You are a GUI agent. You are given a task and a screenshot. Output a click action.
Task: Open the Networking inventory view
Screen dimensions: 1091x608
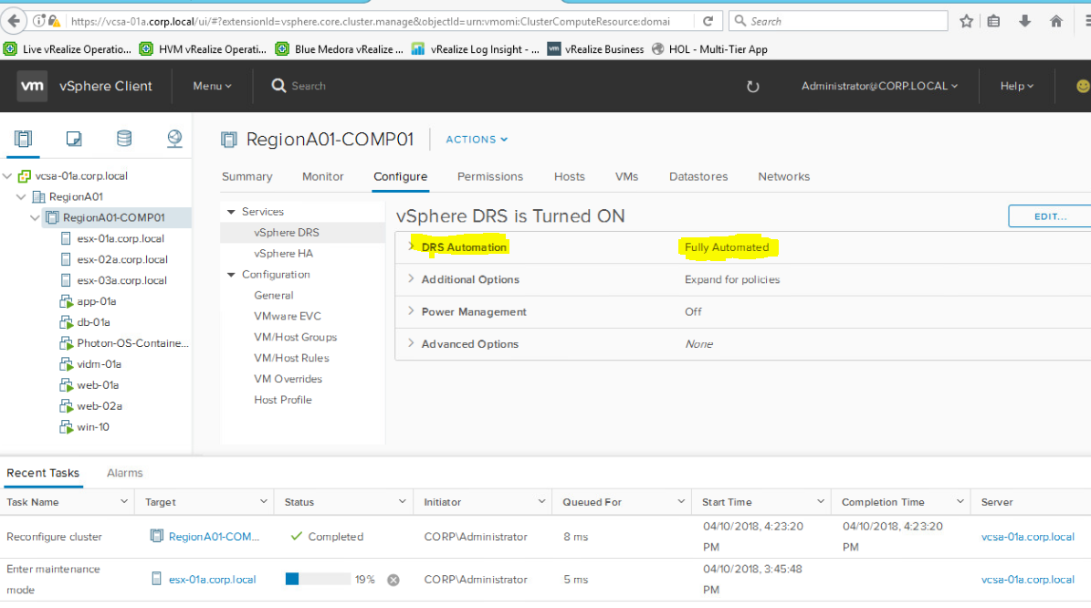point(174,139)
